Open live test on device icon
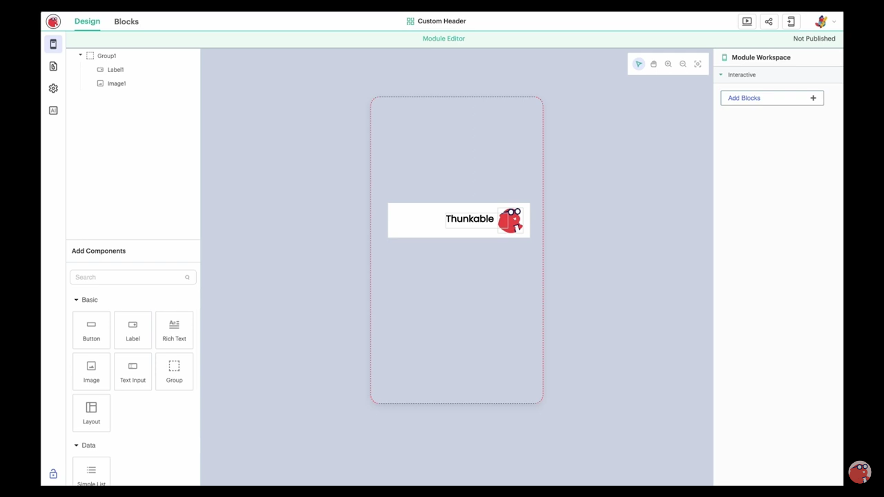 pos(791,21)
